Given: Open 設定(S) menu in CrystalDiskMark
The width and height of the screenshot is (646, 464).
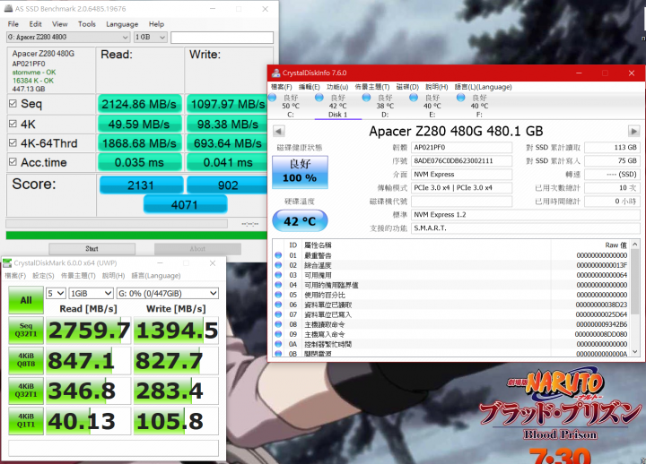Looking at the screenshot, I should [x=43, y=276].
